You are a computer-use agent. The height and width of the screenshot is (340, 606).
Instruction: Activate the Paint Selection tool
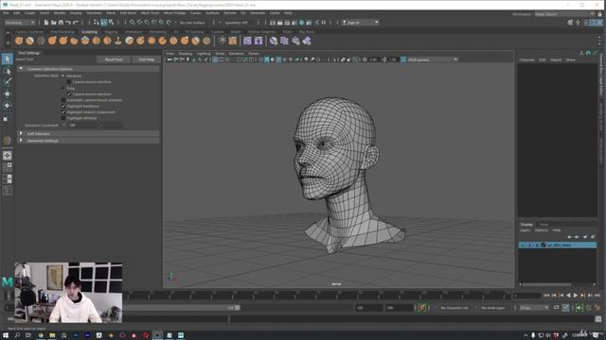click(7, 82)
